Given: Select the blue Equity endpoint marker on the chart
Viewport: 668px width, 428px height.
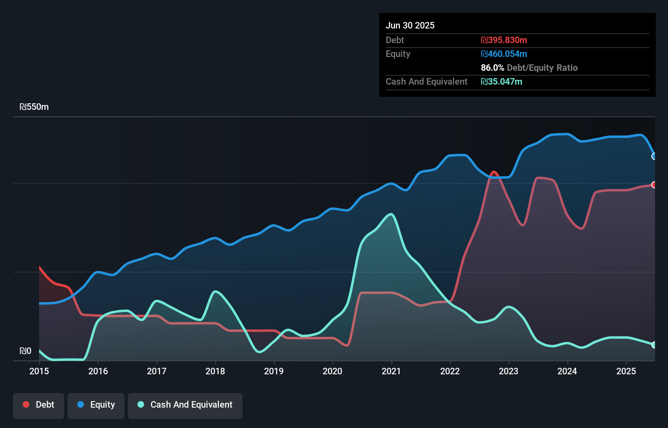Looking at the screenshot, I should click(x=654, y=157).
